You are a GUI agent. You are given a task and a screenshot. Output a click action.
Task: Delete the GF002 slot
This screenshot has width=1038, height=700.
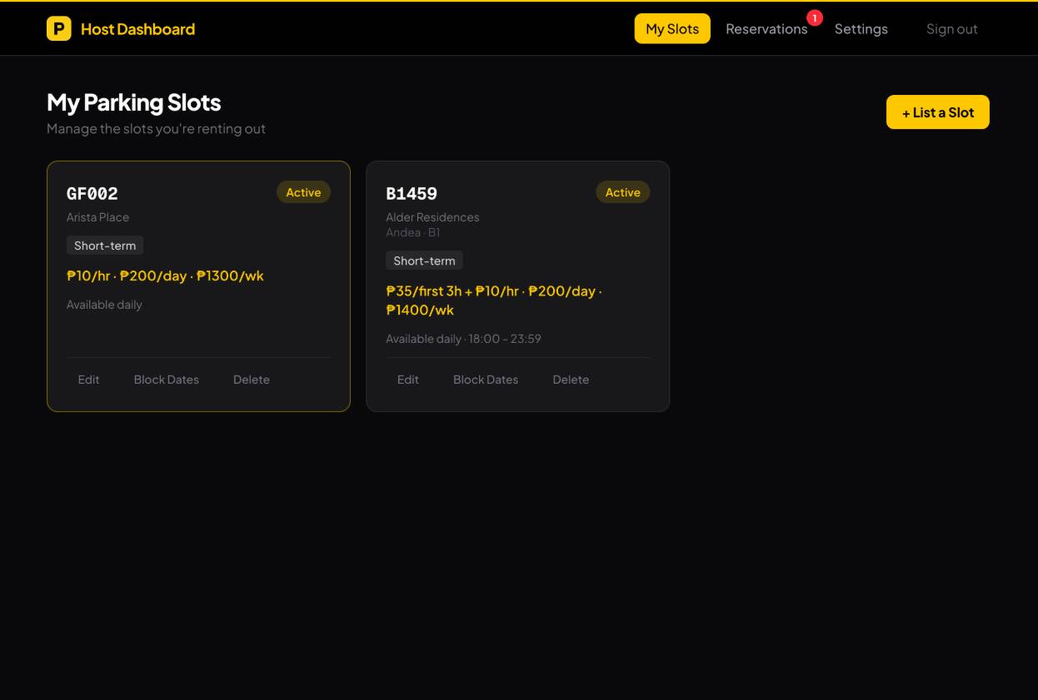[251, 380]
